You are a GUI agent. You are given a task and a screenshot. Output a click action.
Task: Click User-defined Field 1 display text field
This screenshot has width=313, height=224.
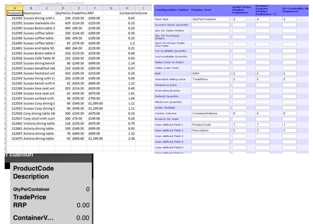pos(210,125)
